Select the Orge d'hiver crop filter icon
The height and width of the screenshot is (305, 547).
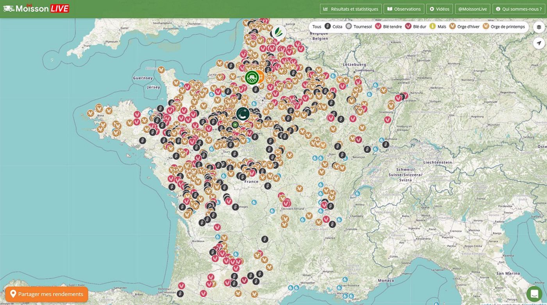click(x=453, y=27)
